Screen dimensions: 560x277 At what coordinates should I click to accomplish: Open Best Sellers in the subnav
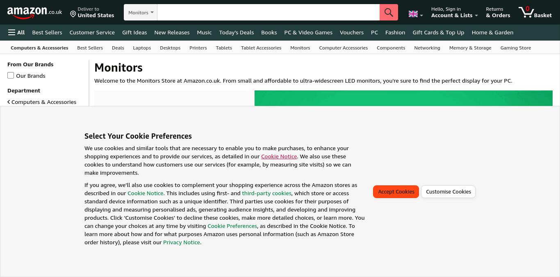[x=90, y=48]
